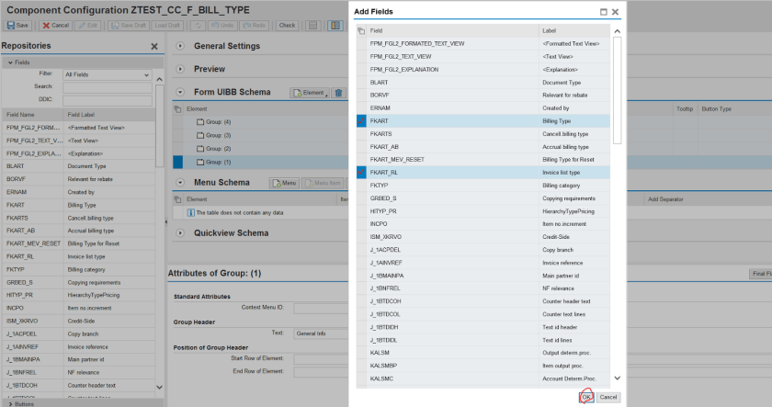Image resolution: width=772 pixels, height=407 pixels.
Task: Delete the selected element via trash icon
Action: click(x=339, y=93)
